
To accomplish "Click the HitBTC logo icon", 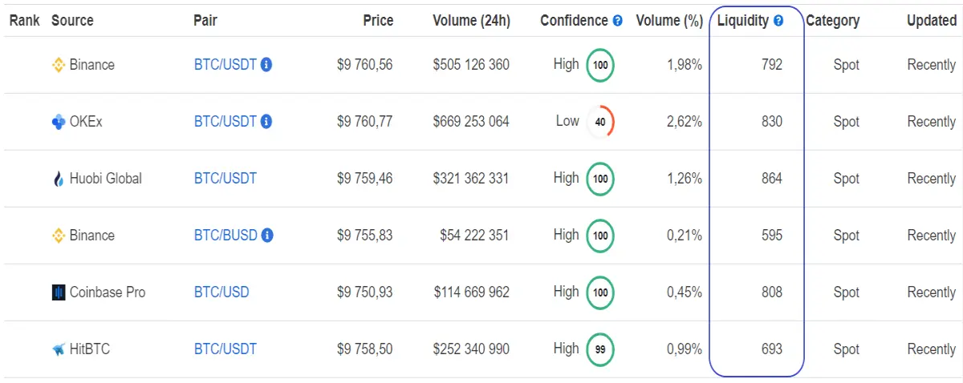I will point(58,349).
